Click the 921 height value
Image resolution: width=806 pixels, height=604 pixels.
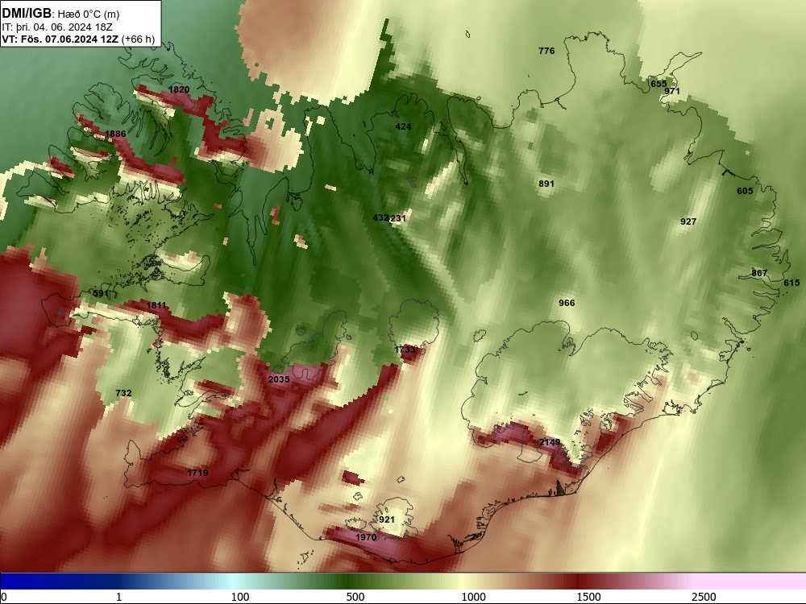click(x=387, y=519)
